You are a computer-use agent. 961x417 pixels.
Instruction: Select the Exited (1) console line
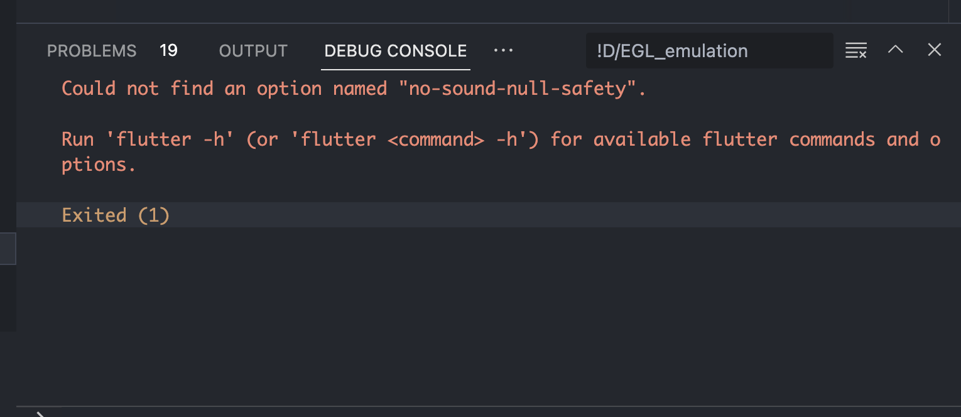pyautogui.click(x=116, y=215)
